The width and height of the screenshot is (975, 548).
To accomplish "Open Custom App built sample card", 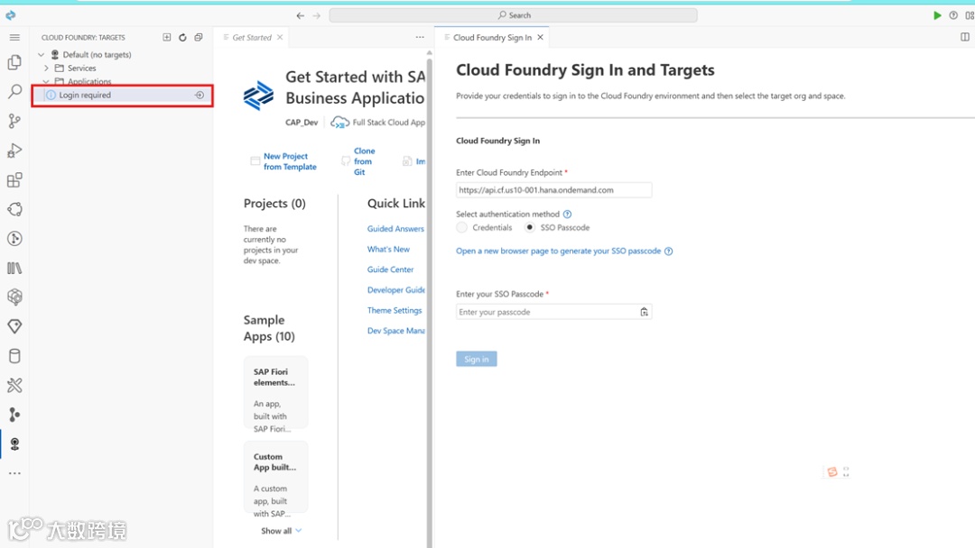I will point(275,479).
